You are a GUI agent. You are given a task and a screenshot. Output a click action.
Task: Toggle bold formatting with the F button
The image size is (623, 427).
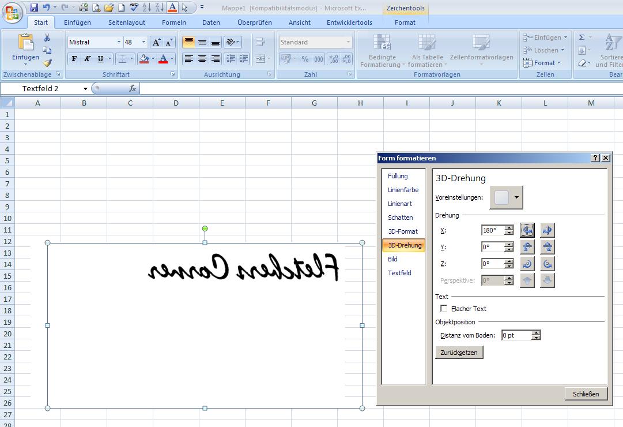[74, 59]
